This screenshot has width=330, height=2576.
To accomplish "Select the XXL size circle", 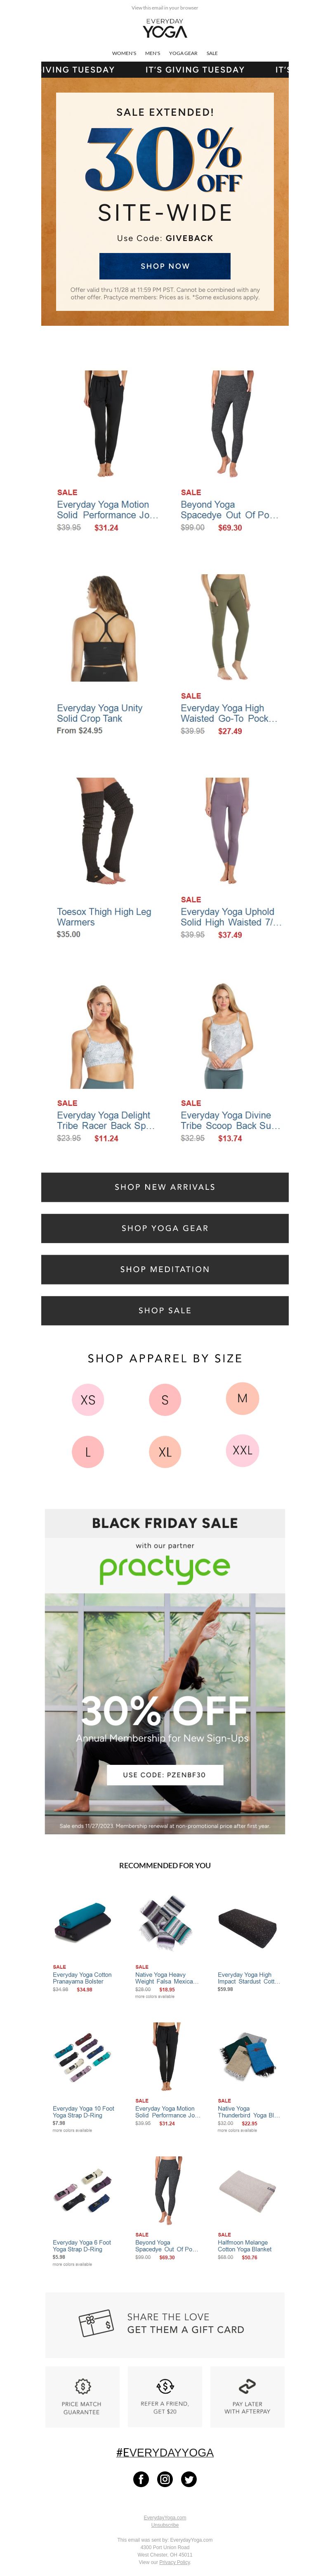I will click(x=242, y=1450).
